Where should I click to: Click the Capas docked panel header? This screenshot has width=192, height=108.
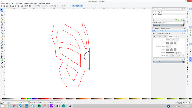click(x=169, y=31)
